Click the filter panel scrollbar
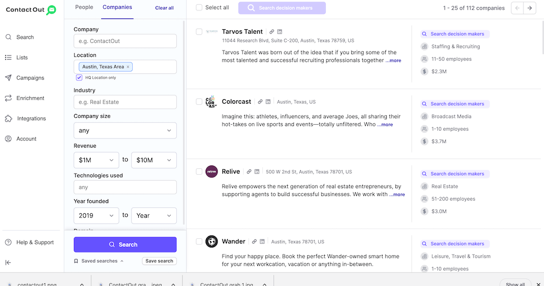Viewport: 544px width, 286px height. tap(184, 123)
